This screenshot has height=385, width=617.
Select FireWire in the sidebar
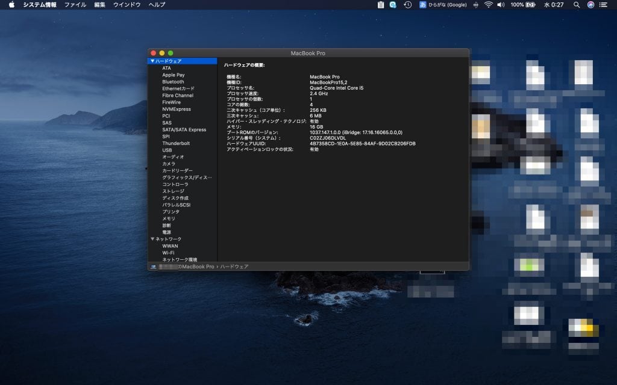pyautogui.click(x=171, y=102)
